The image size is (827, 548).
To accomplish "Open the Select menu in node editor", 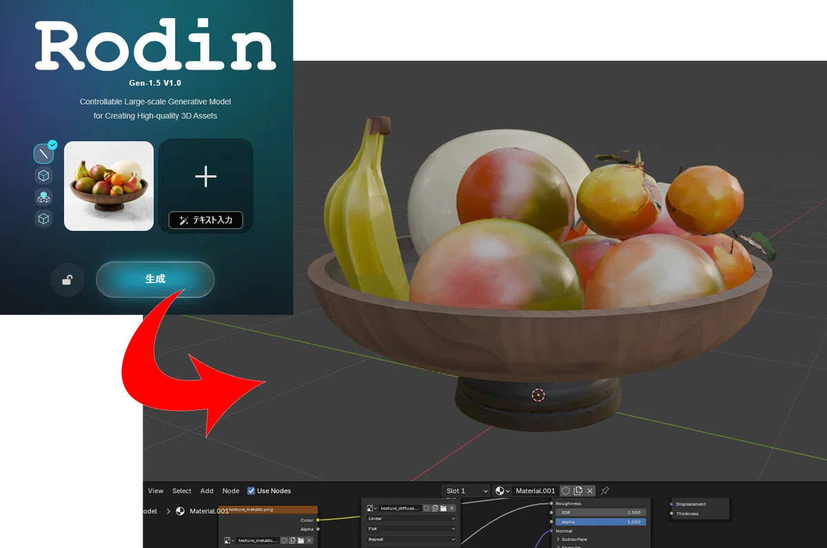I will point(182,491).
